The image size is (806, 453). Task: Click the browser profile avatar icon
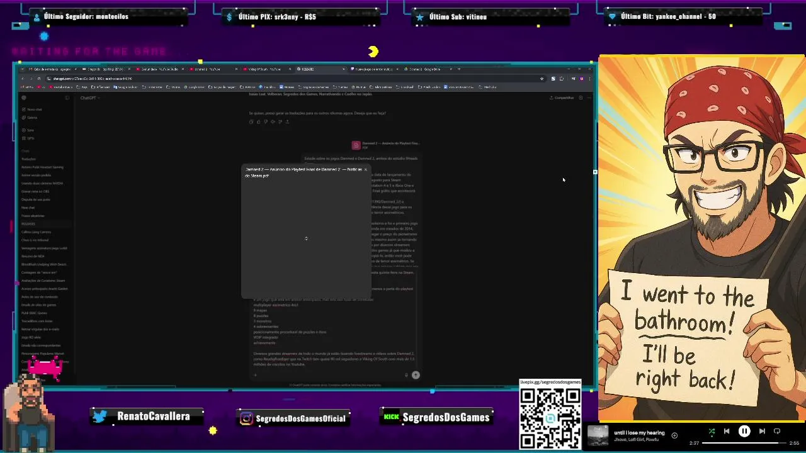click(581, 79)
